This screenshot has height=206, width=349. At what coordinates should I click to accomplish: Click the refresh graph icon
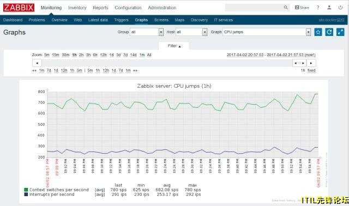click(329, 32)
